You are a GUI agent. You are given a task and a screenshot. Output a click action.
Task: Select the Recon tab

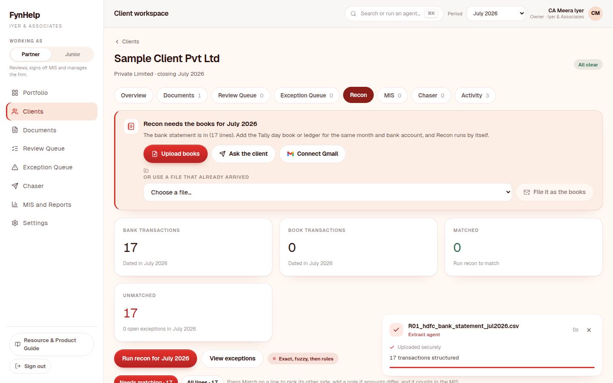358,95
